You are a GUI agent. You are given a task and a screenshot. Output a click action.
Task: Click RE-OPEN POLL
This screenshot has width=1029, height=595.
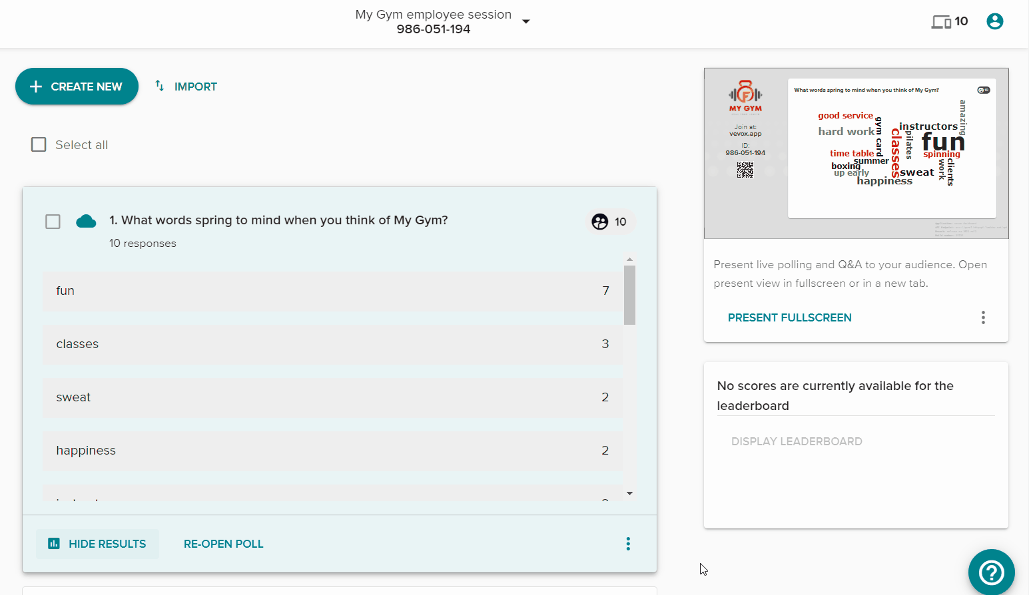point(224,544)
